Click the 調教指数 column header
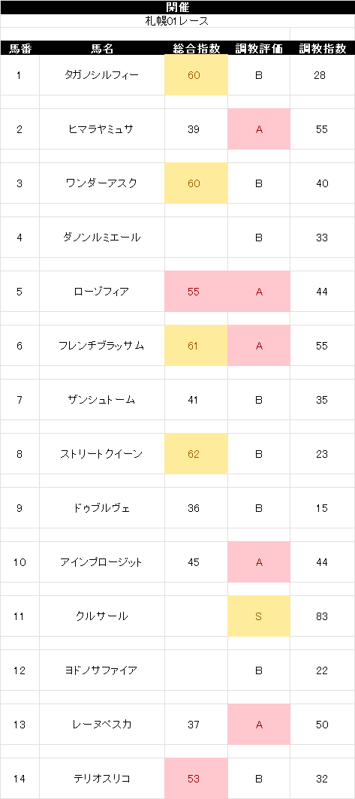Image resolution: width=355 pixels, height=799 pixels. (323, 49)
